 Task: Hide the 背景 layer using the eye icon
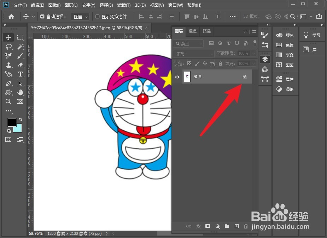177,77
